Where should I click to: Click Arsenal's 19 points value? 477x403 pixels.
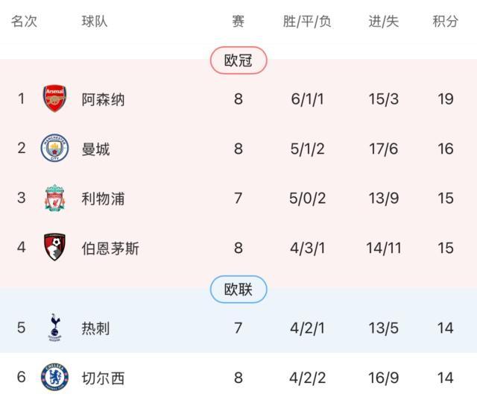pyautogui.click(x=446, y=99)
